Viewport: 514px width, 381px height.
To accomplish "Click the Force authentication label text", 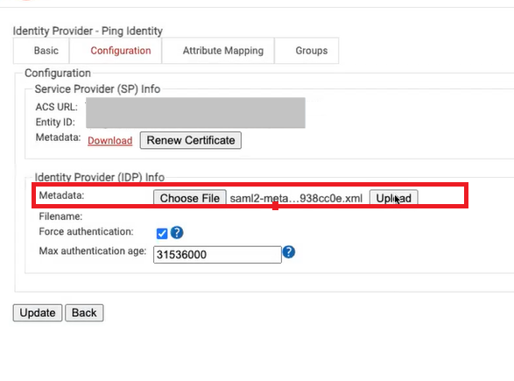I will coord(86,231).
